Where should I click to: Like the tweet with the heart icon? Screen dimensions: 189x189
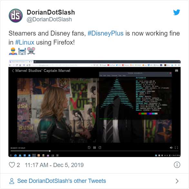pos(12,165)
